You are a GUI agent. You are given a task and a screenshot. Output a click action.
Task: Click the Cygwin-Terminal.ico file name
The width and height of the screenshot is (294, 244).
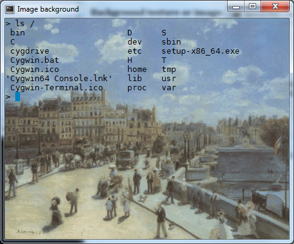point(57,88)
